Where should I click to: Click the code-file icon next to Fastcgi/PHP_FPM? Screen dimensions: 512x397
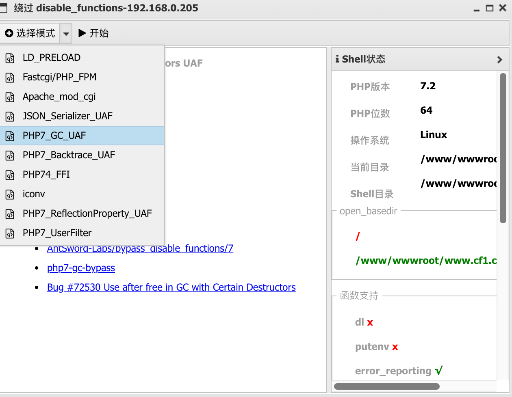[x=10, y=78]
